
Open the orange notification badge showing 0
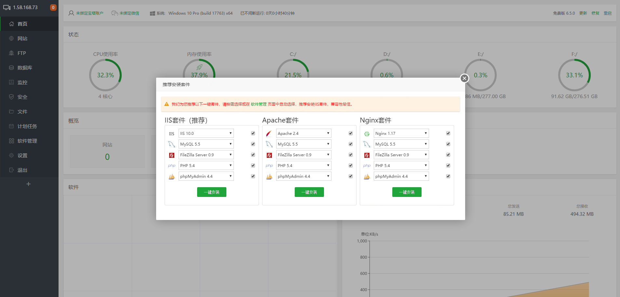[x=53, y=7]
